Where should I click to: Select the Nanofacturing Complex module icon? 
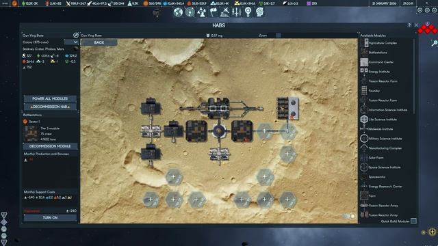coord(364,148)
